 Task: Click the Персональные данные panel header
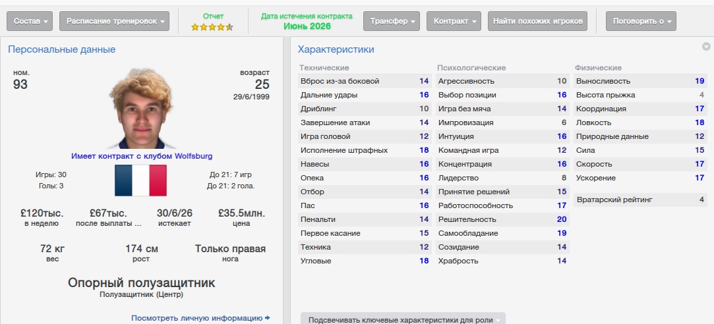[x=61, y=49]
